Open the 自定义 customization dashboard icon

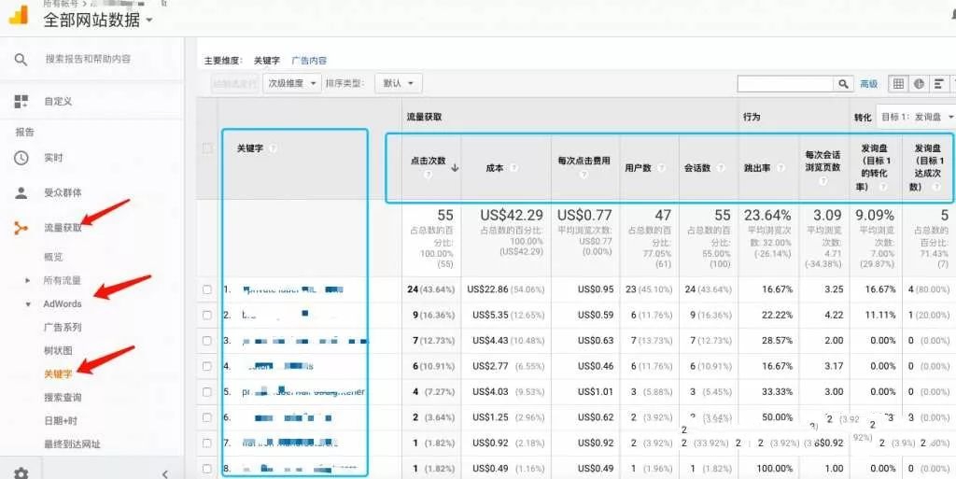[x=21, y=101]
